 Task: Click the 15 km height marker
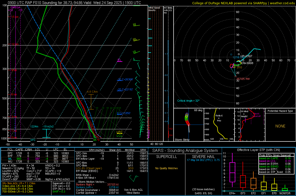point(15,17)
